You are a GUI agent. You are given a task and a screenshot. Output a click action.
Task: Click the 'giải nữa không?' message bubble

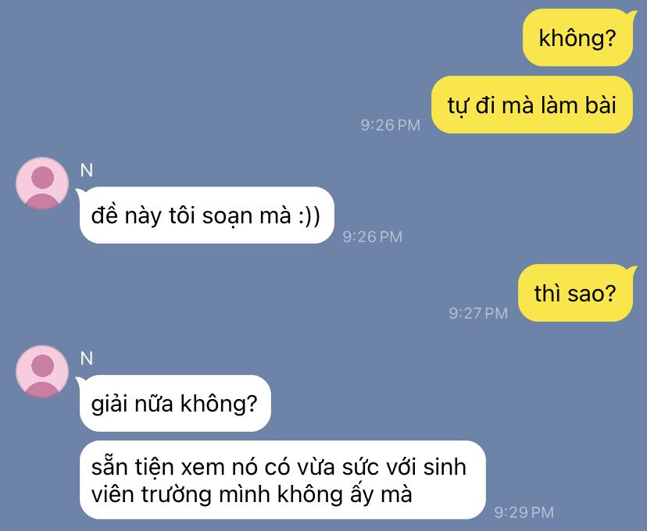pyautogui.click(x=175, y=403)
